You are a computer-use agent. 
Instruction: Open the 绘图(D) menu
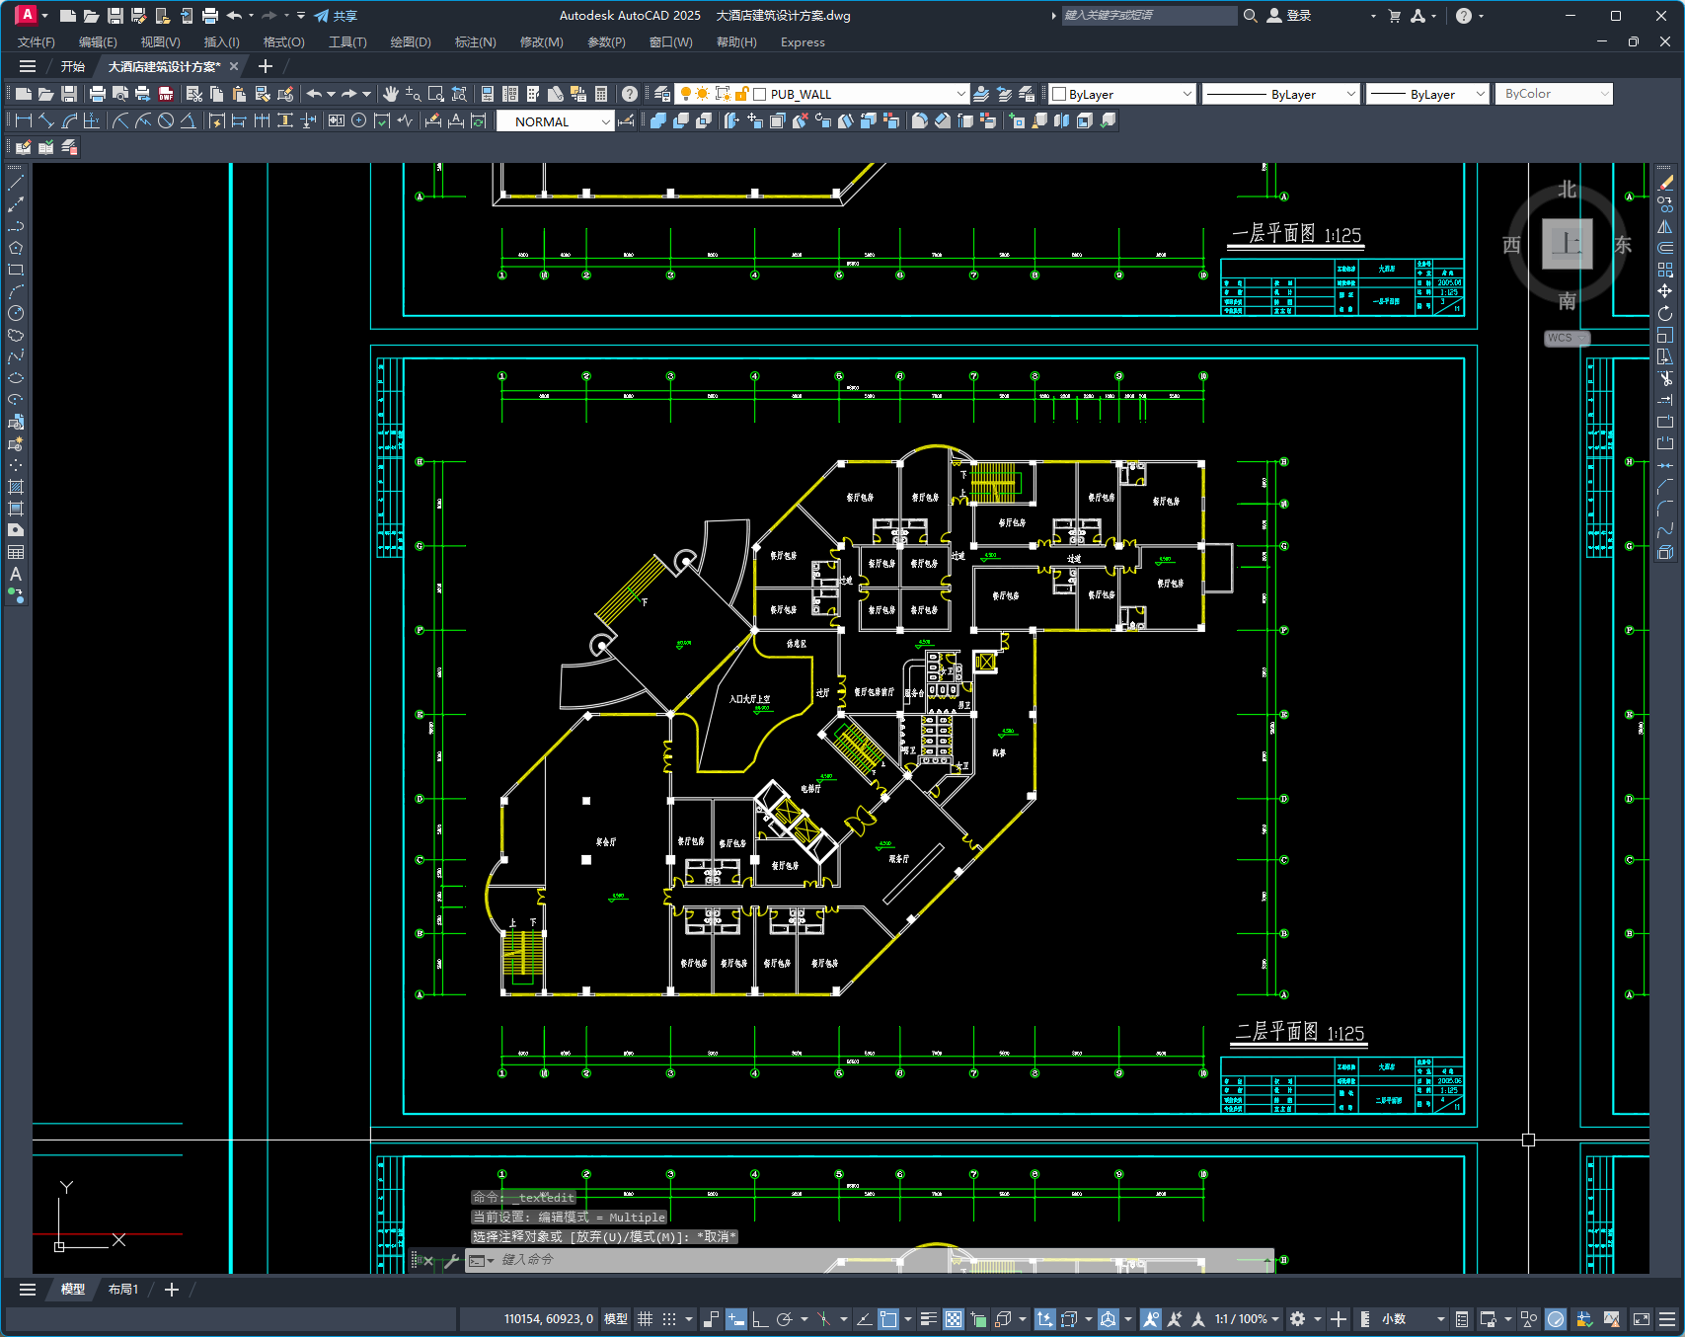click(x=411, y=42)
